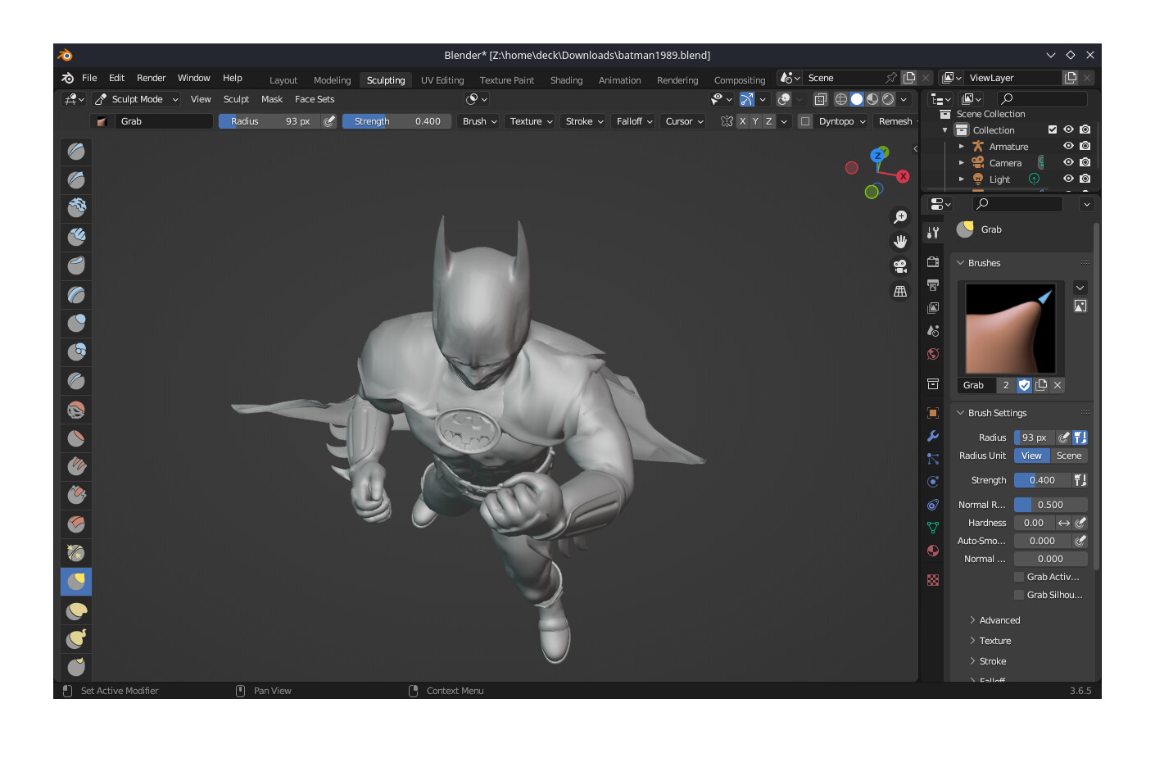The width and height of the screenshot is (1155, 762).
Task: Click the symmetry mirror butterfly icon
Action: pos(727,121)
